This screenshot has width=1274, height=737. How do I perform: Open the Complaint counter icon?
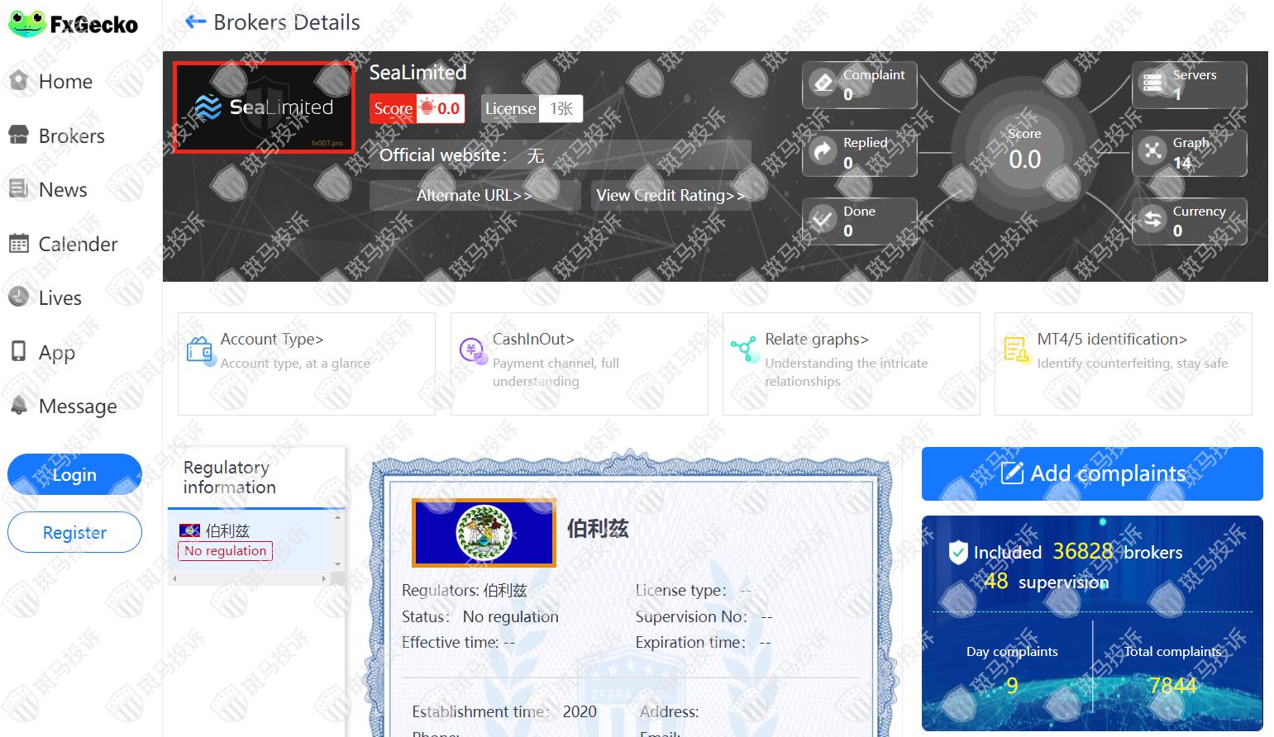[823, 83]
